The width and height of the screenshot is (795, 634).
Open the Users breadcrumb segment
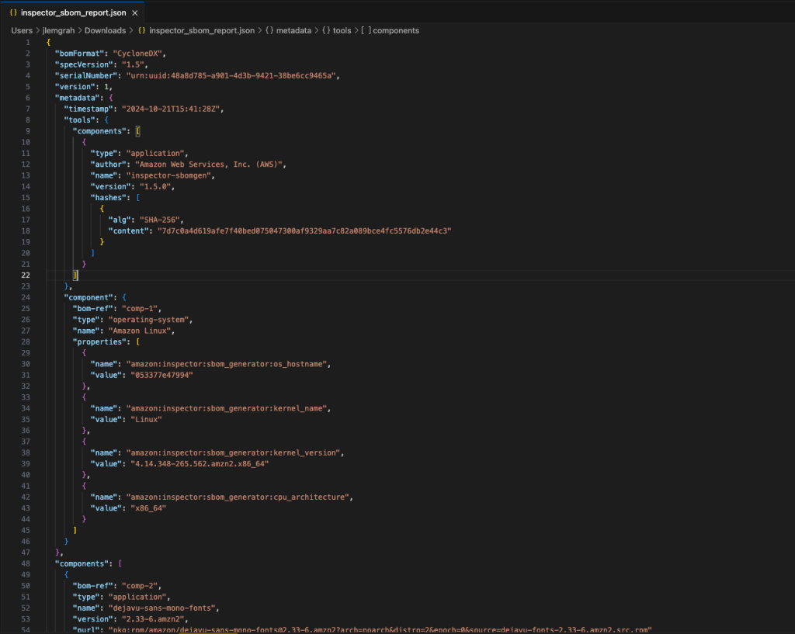[x=22, y=30]
